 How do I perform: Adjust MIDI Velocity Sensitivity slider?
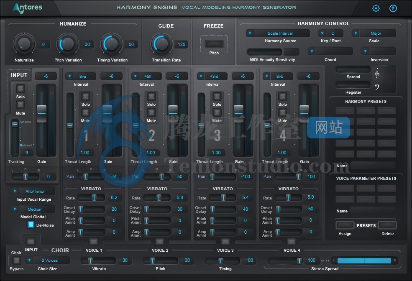point(265,51)
